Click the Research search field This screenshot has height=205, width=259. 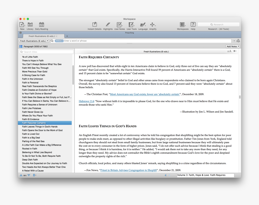219,24
